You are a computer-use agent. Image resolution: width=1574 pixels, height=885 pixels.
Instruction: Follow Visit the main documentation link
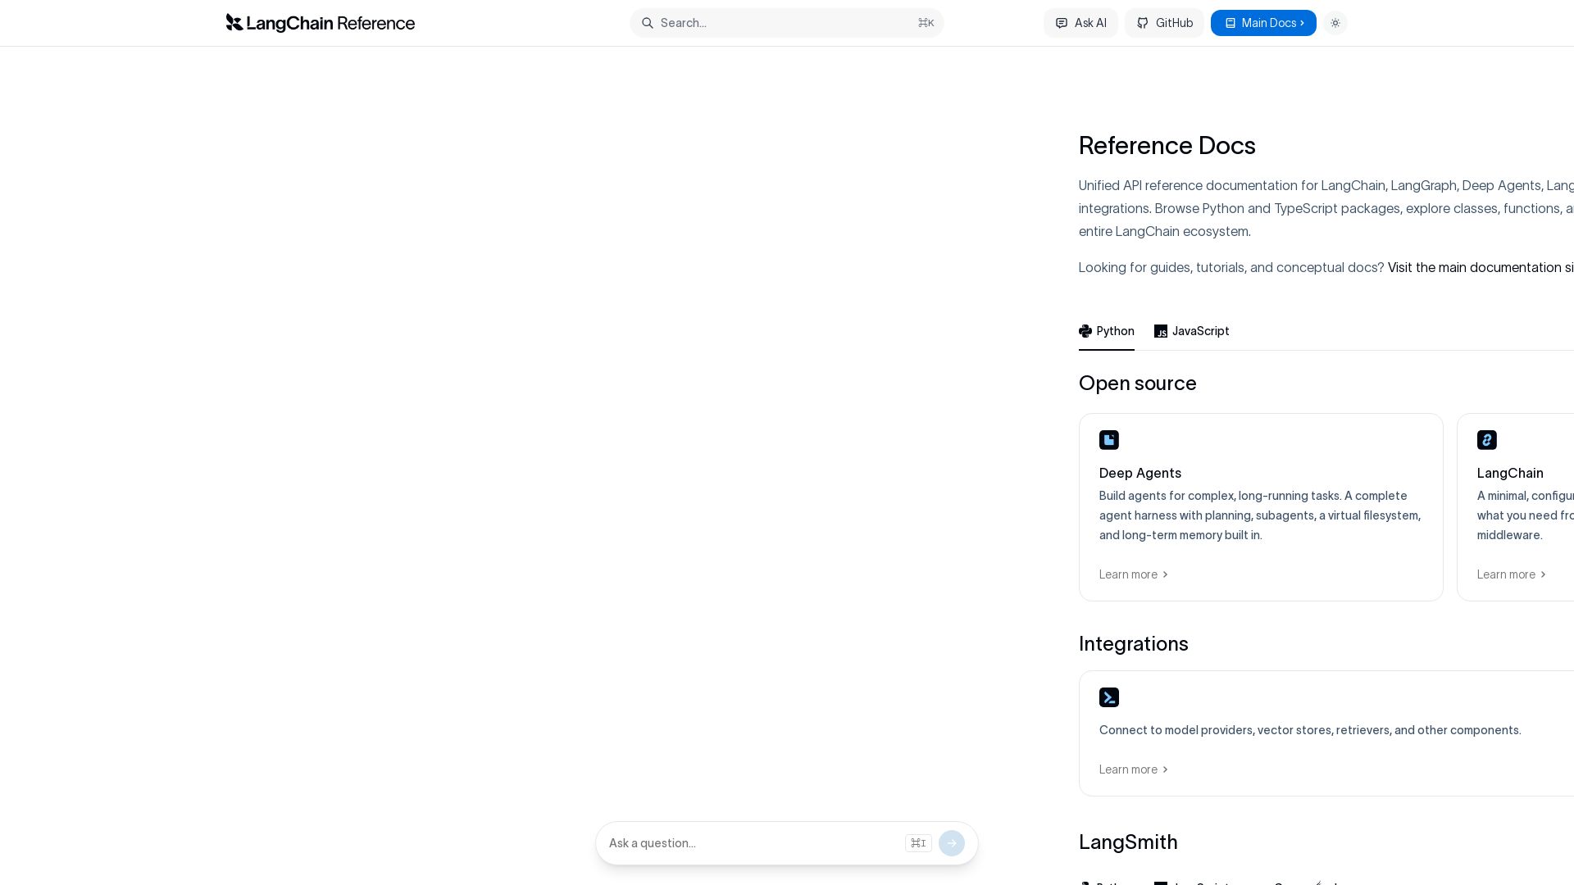click(1481, 267)
